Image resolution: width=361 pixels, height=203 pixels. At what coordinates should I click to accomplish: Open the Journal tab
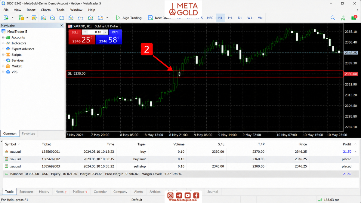212,192
